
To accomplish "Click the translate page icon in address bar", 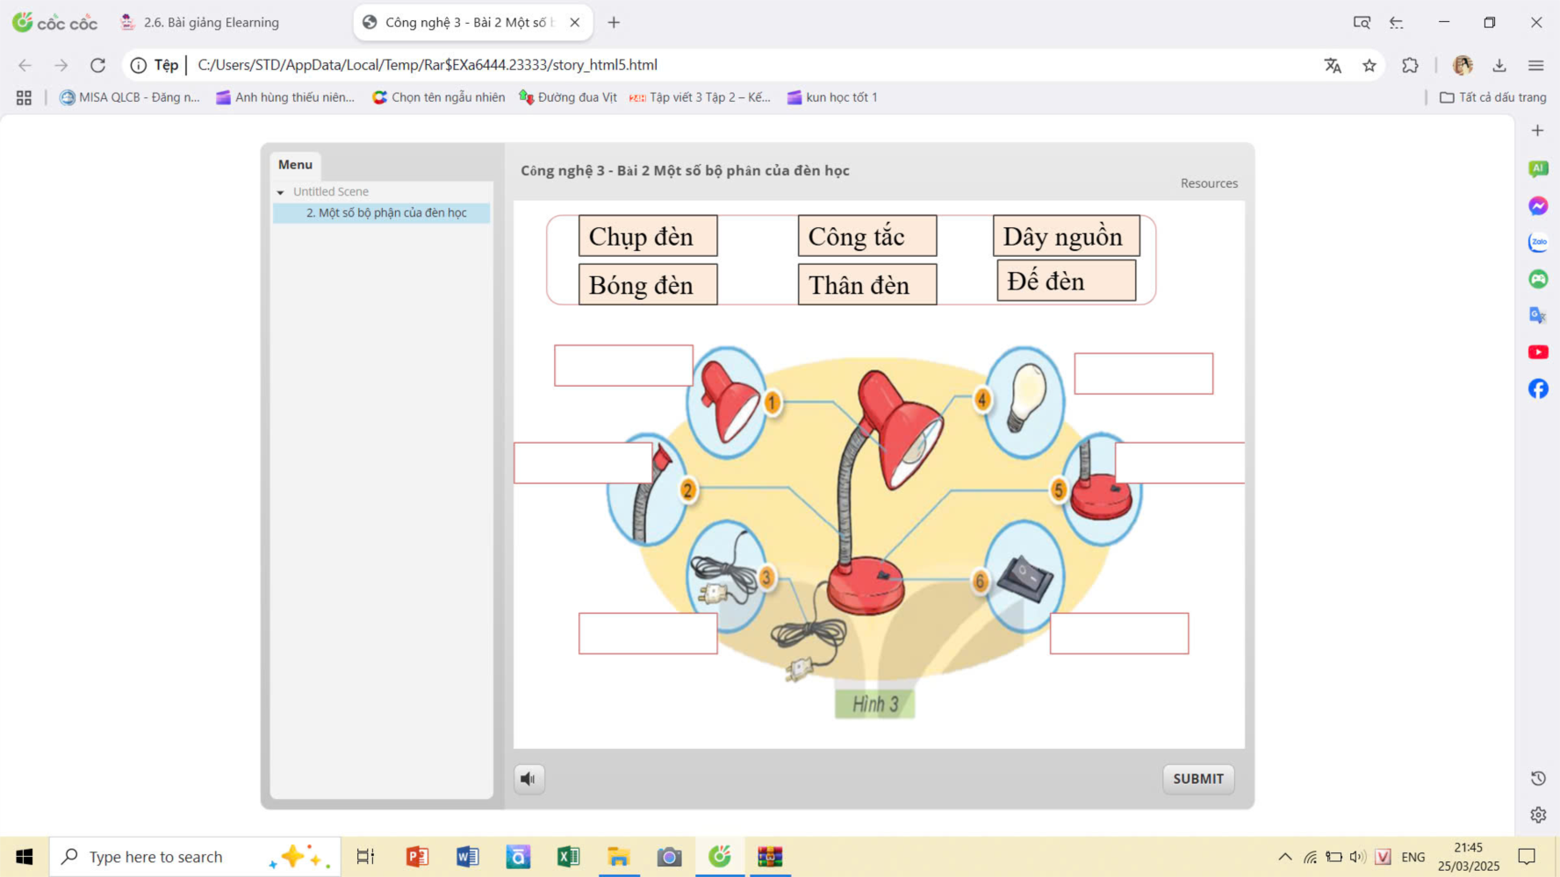I will click(1333, 65).
